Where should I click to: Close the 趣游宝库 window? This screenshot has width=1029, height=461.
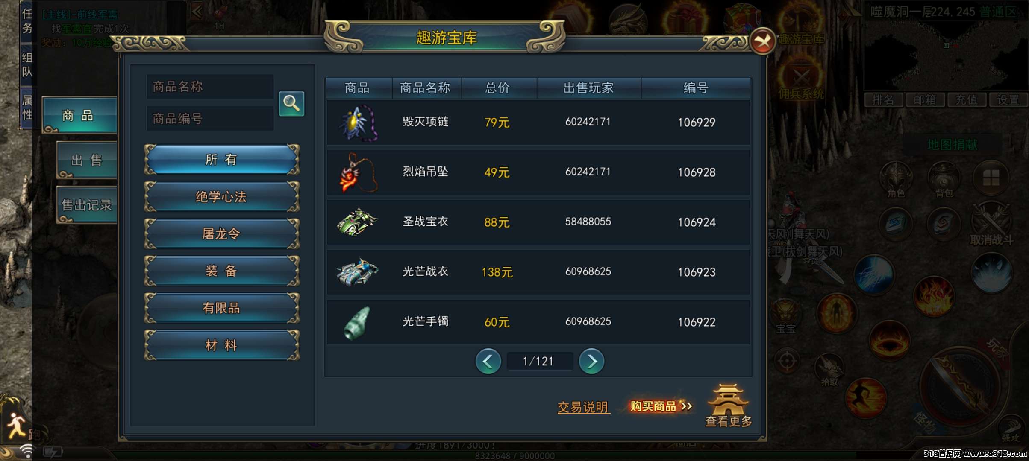pyautogui.click(x=762, y=41)
